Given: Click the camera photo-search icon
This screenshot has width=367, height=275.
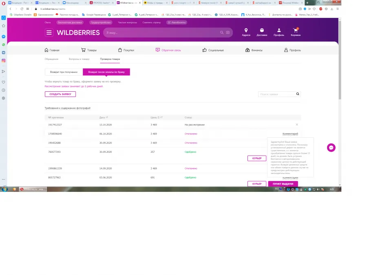Looking at the screenshot, I should (x=228, y=33).
